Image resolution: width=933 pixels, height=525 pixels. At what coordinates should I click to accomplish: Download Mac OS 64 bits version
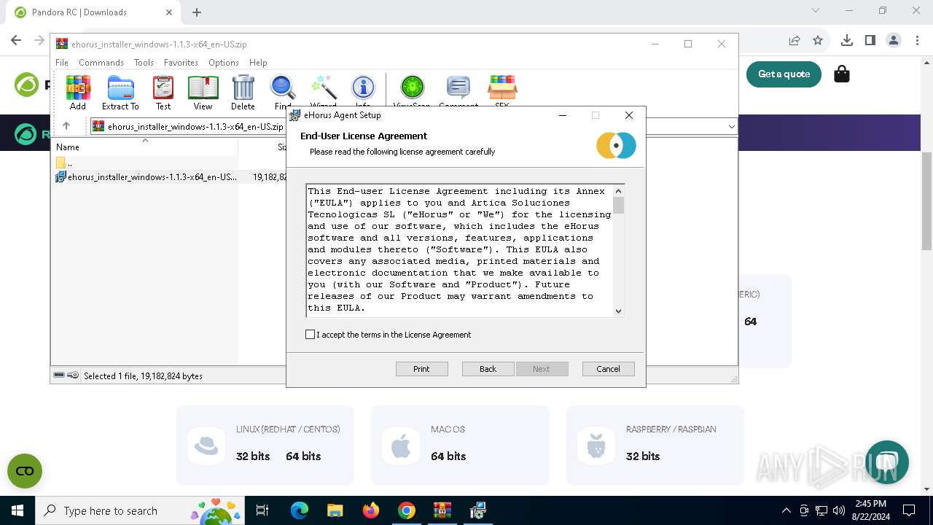point(448,456)
